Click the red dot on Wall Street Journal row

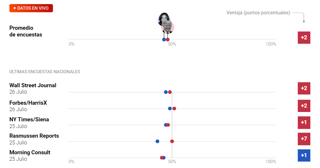[170, 92]
